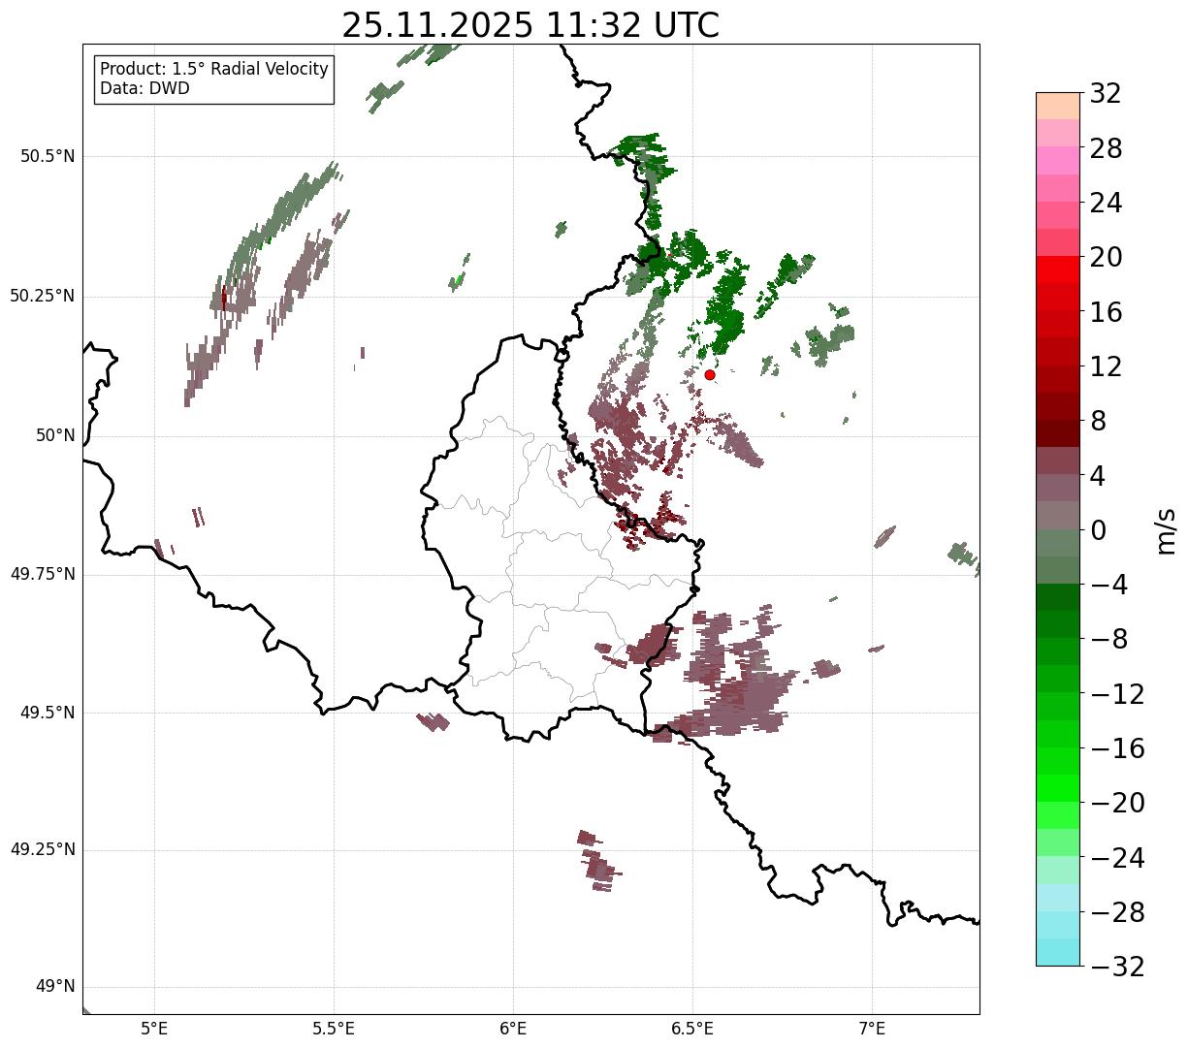Screen dimensions: 1188x1048
Task: Click the 50.25°N latitude label
Action: 42,296
